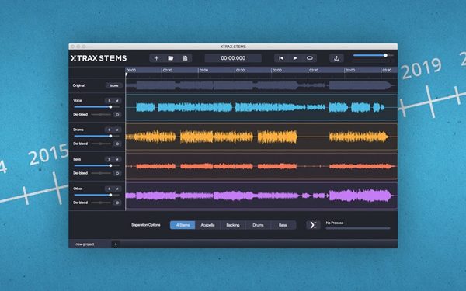Click the red Bass waveform
This screenshot has width=466, height=291.
pyautogui.click(x=262, y=166)
